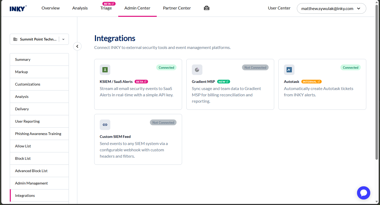Click the 'Send events to any SIEM system' description
Image resolution: width=380 pixels, height=205 pixels.
tap(134, 150)
